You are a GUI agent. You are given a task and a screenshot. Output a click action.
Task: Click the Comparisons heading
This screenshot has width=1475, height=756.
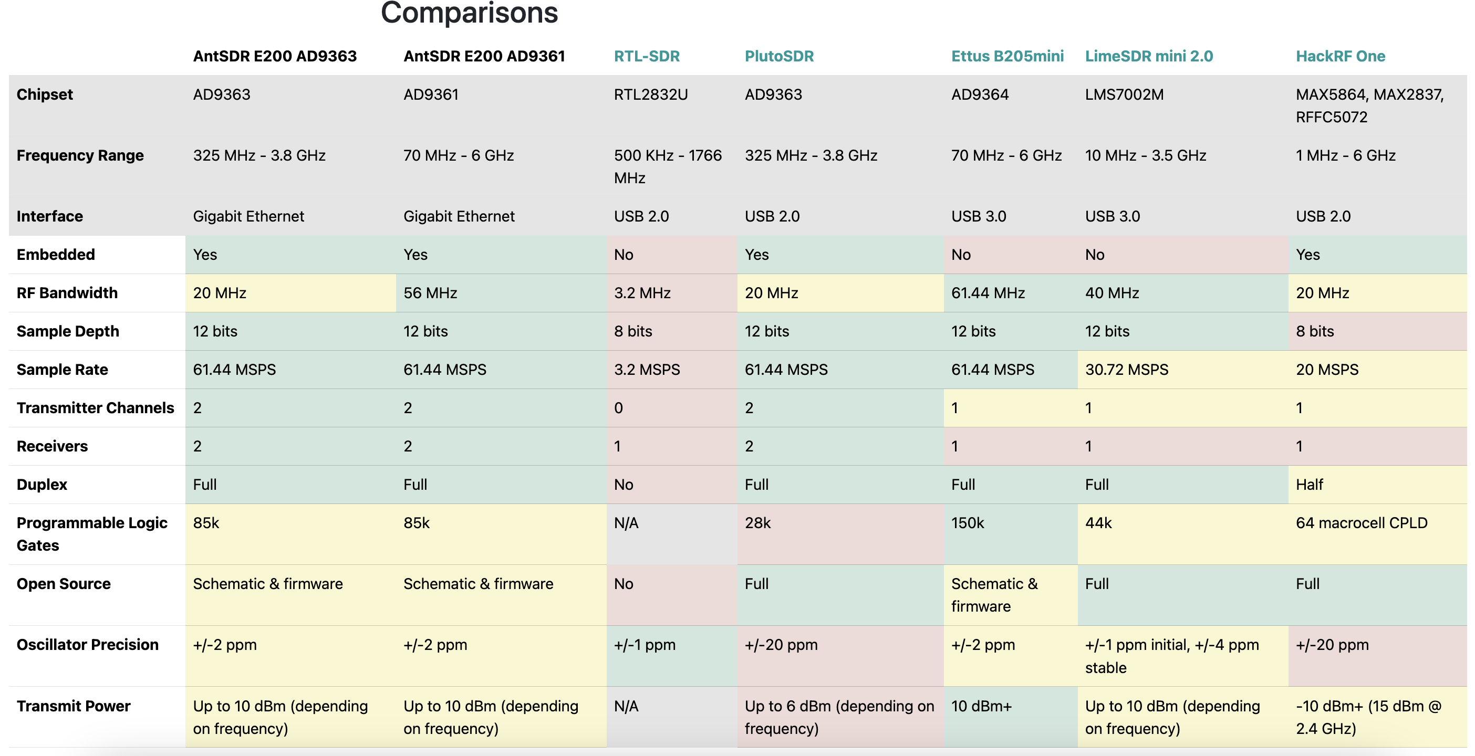click(469, 13)
